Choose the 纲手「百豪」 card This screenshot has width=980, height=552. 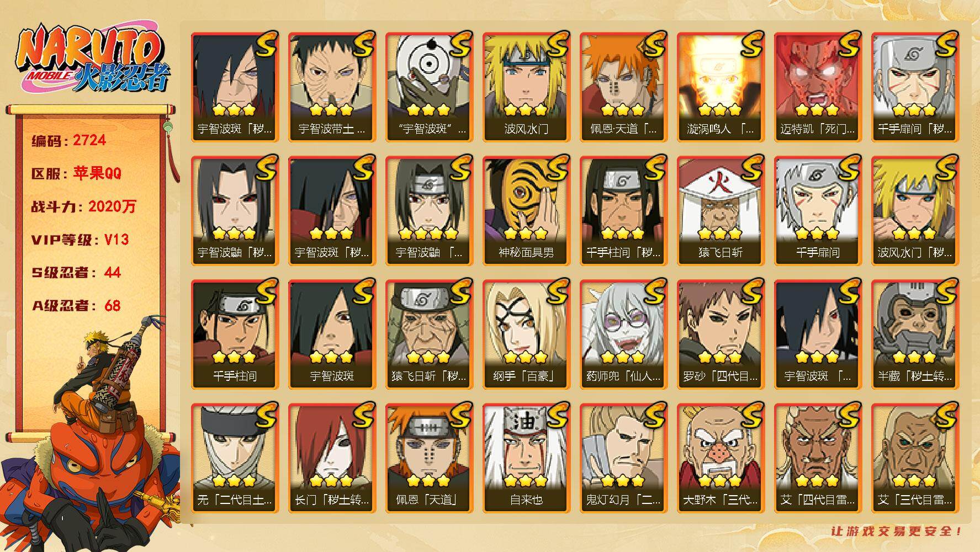[526, 334]
